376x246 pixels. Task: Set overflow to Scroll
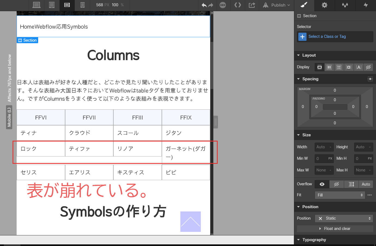[x=351, y=184]
